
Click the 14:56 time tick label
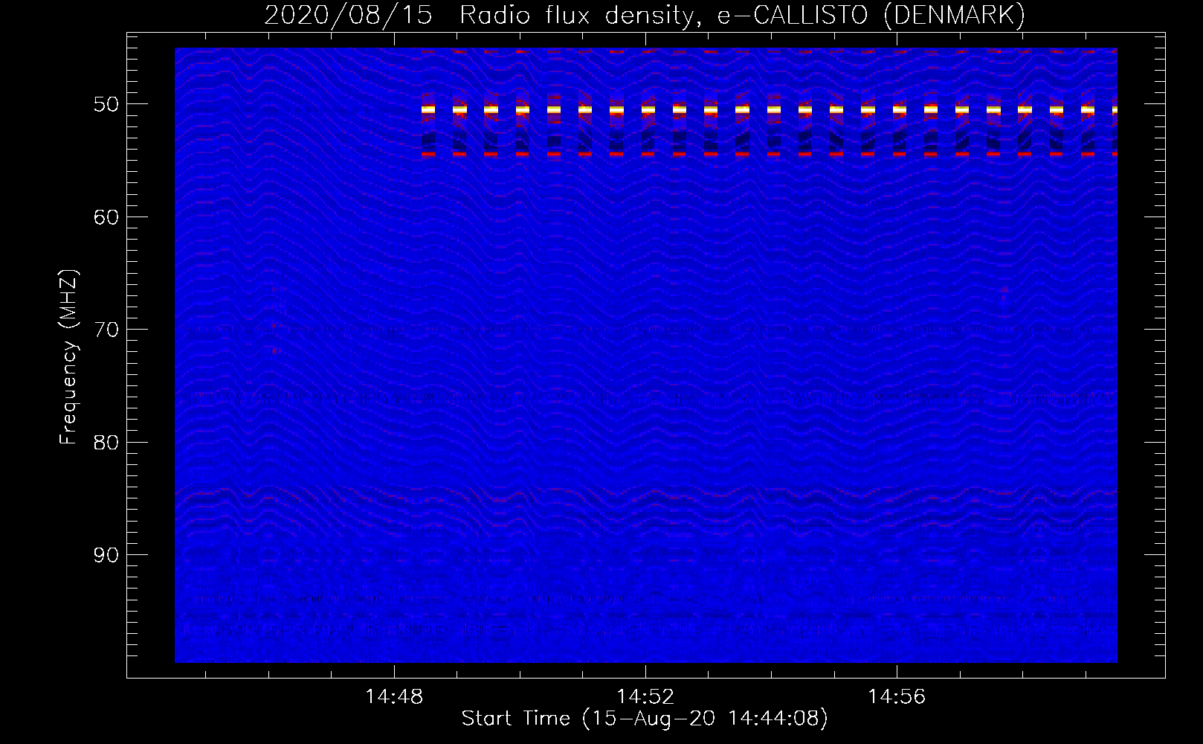(x=897, y=697)
